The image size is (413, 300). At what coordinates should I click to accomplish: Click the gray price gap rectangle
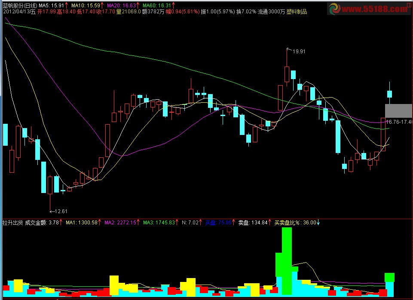(398, 110)
